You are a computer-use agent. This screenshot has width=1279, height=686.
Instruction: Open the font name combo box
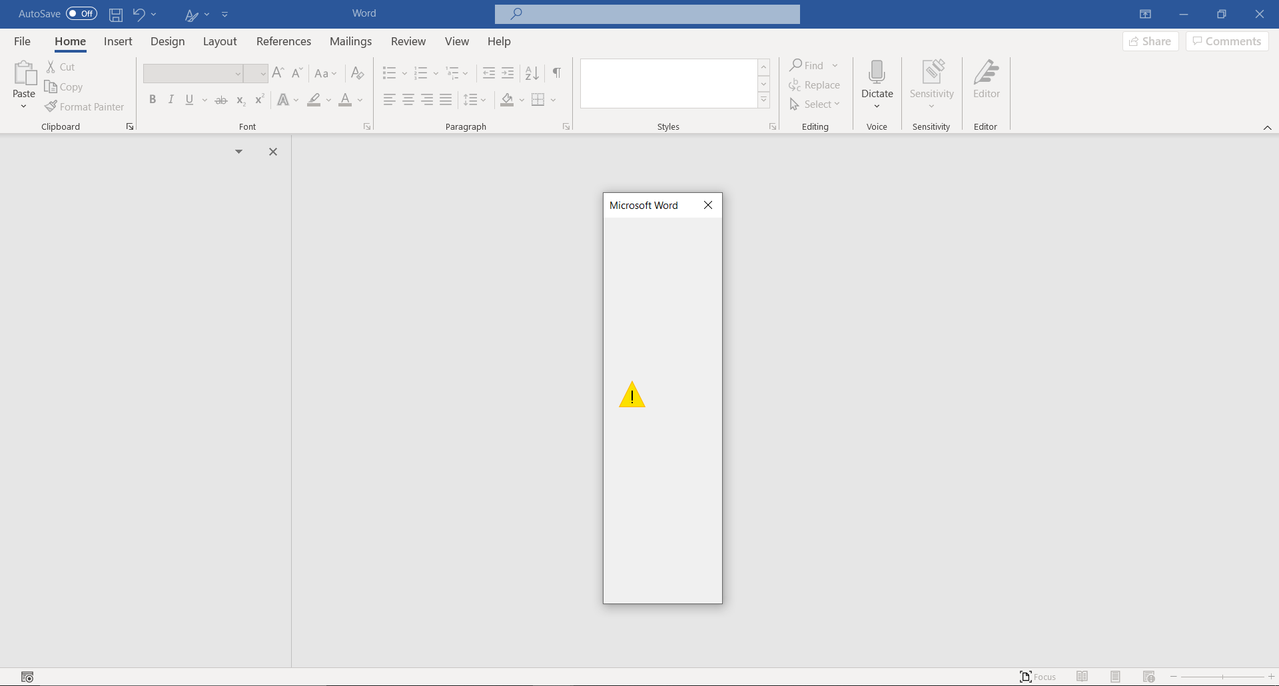(193, 73)
